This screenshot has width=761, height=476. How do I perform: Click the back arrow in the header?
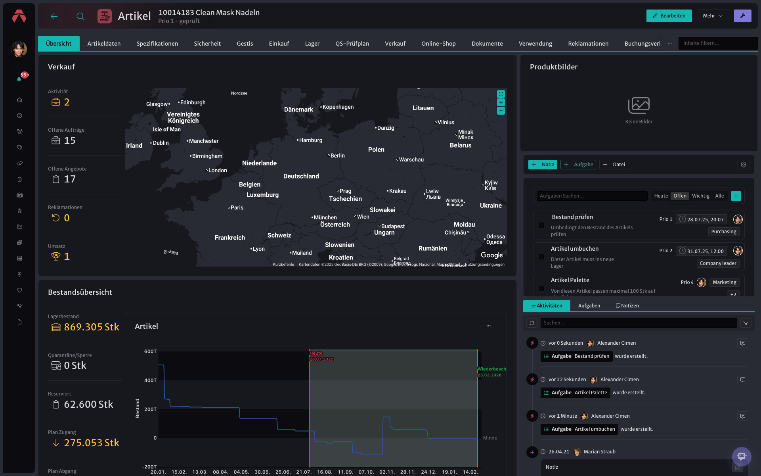click(x=54, y=16)
